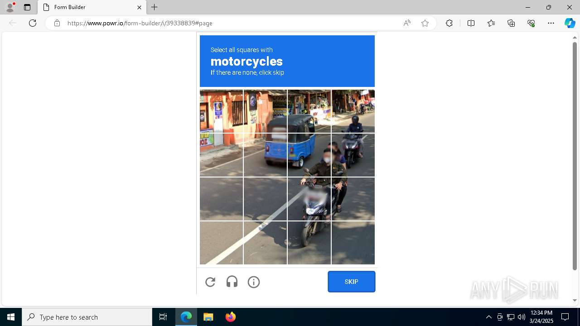The height and width of the screenshot is (326, 580).
Task: Toggle Split screen view icon
Action: pos(471,23)
